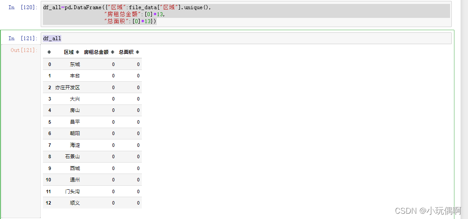Click row index 0

[49, 64]
